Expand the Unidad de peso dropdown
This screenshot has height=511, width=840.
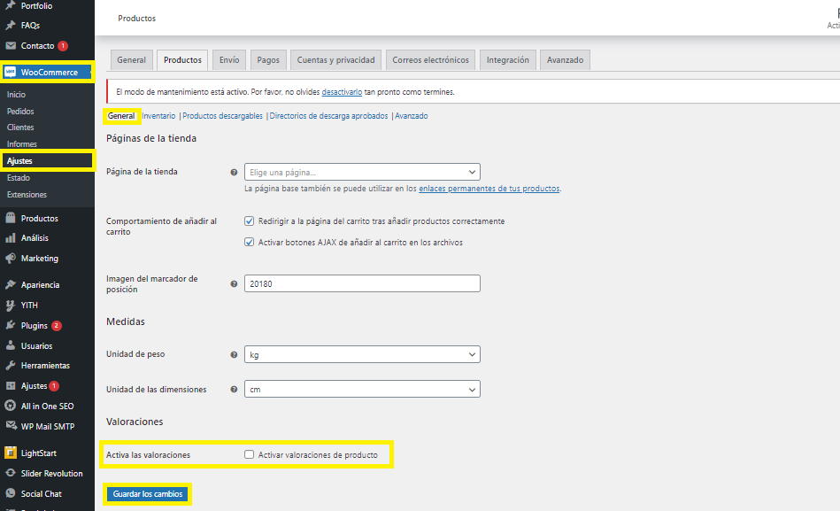[x=362, y=354]
